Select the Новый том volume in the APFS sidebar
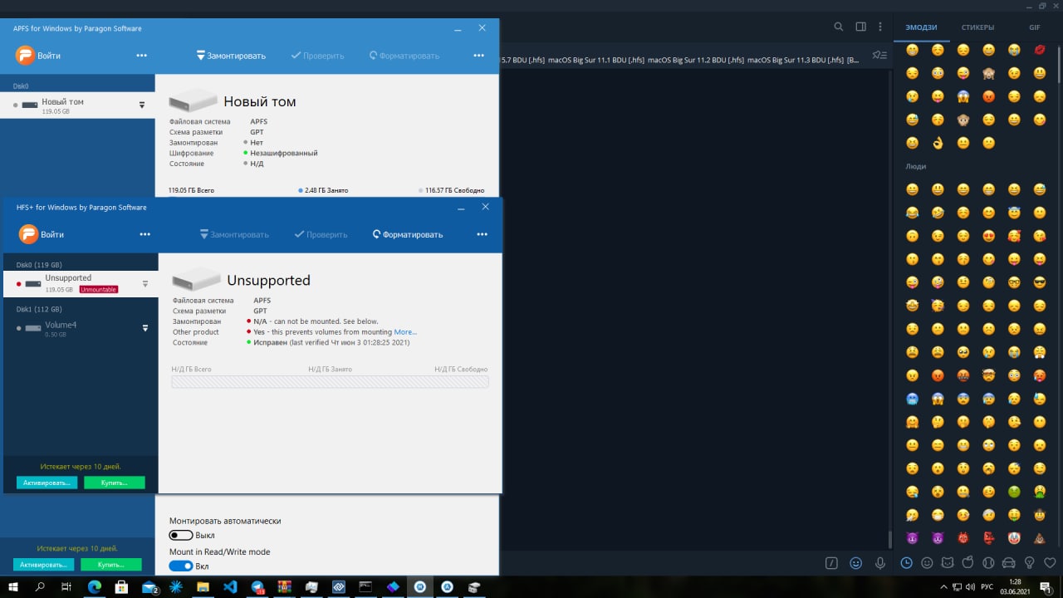Screen dimensions: 1063x598 (x=77, y=105)
